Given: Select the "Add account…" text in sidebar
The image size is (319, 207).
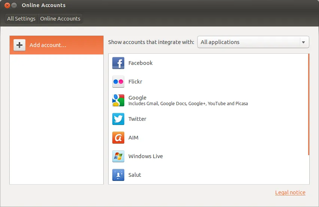Looking at the screenshot, I should click(48, 45).
